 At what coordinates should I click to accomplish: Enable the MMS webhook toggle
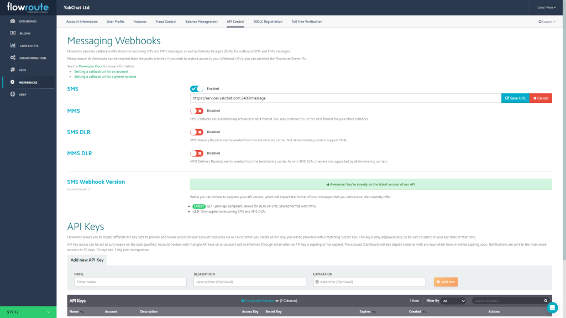pos(197,111)
